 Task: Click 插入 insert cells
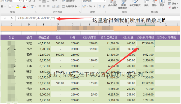(147, 5)
